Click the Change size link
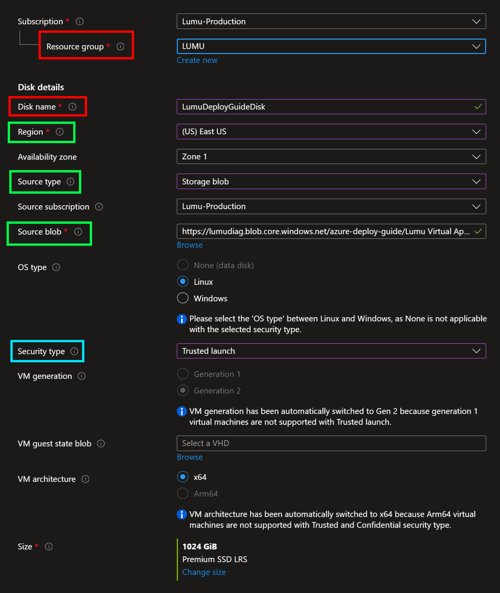Viewport: 500px width, 593px height. coord(204,572)
